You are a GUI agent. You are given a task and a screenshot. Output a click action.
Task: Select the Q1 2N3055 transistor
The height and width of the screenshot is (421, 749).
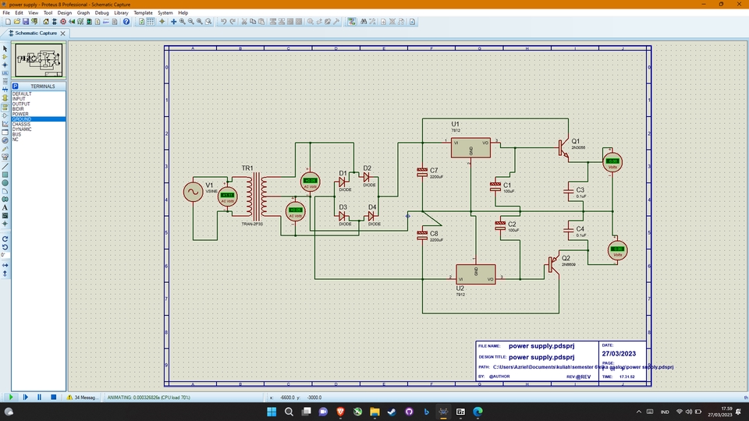pyautogui.click(x=563, y=149)
